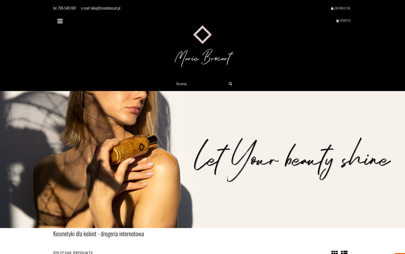Click the Marie Brocart signature wordmark
The image size is (405, 254).
204,58
